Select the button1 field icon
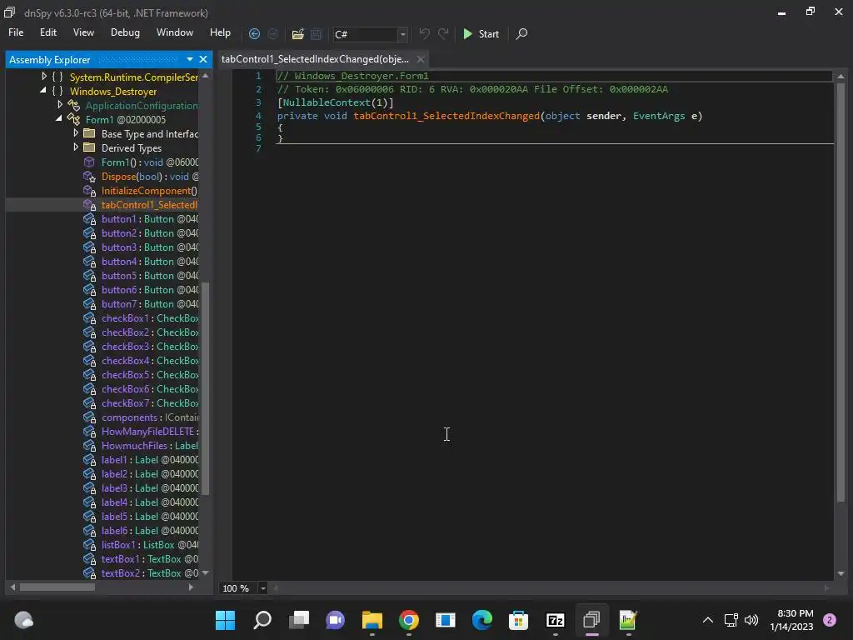The height and width of the screenshot is (640, 853). click(89, 219)
